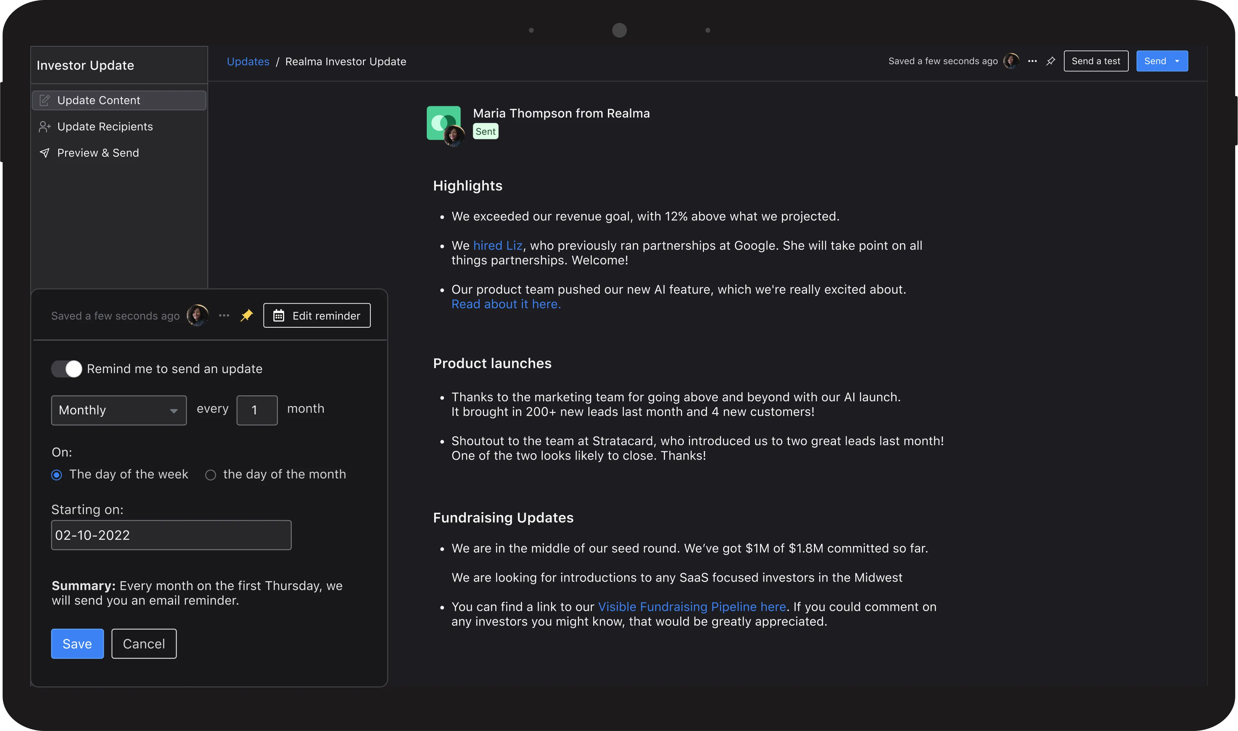
Task: Save the reminder settings
Action: pos(77,644)
